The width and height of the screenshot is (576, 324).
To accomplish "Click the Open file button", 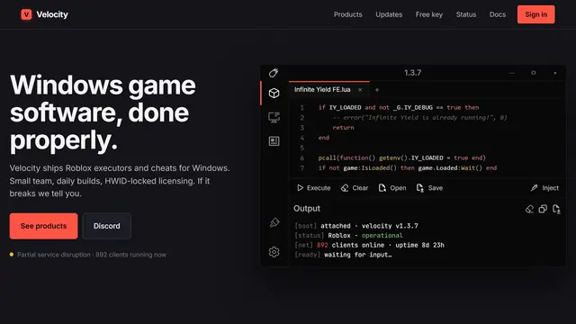I will click(x=392, y=188).
